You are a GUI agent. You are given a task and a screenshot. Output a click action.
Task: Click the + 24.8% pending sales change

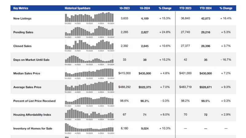tap(165, 32)
